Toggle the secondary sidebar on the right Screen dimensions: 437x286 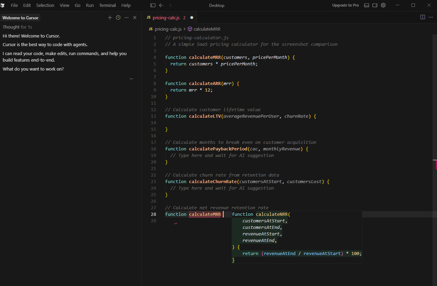pyautogui.click(x=375, y=5)
